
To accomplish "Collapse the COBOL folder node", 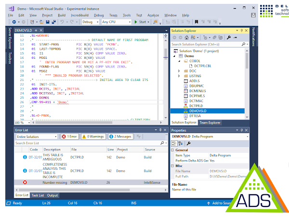I will point(179,61).
